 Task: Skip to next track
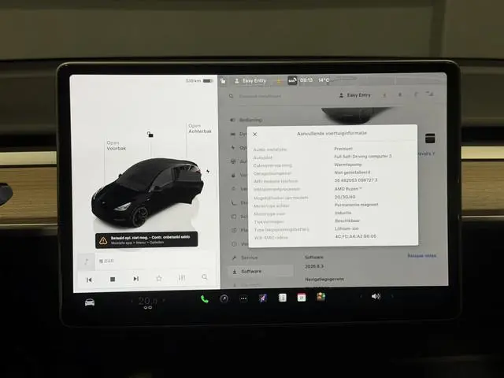click(136, 279)
